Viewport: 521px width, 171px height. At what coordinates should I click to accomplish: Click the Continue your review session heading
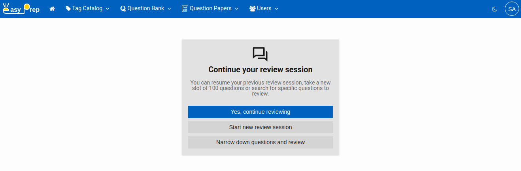(260, 70)
